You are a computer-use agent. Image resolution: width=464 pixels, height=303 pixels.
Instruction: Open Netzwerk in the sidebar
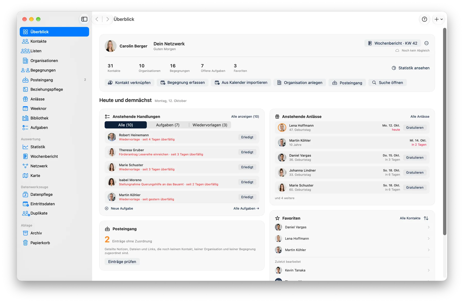[54, 166]
